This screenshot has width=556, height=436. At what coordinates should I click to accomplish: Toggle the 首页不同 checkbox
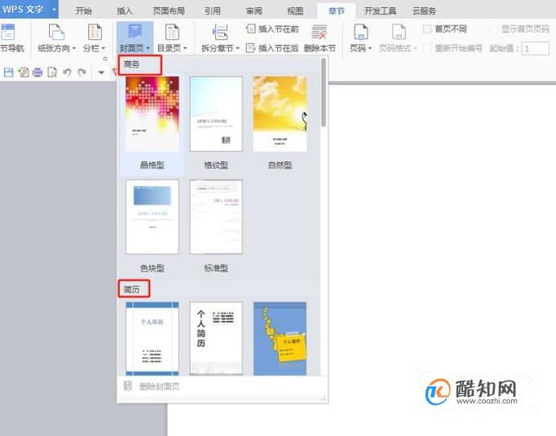[427, 29]
